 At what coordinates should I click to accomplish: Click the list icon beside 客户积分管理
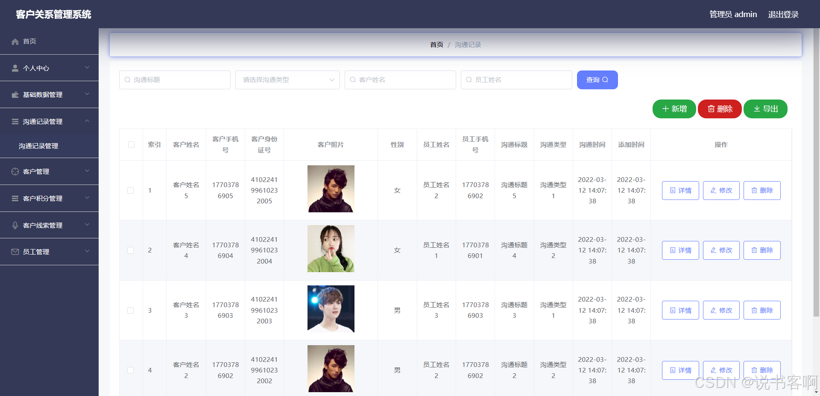point(15,199)
